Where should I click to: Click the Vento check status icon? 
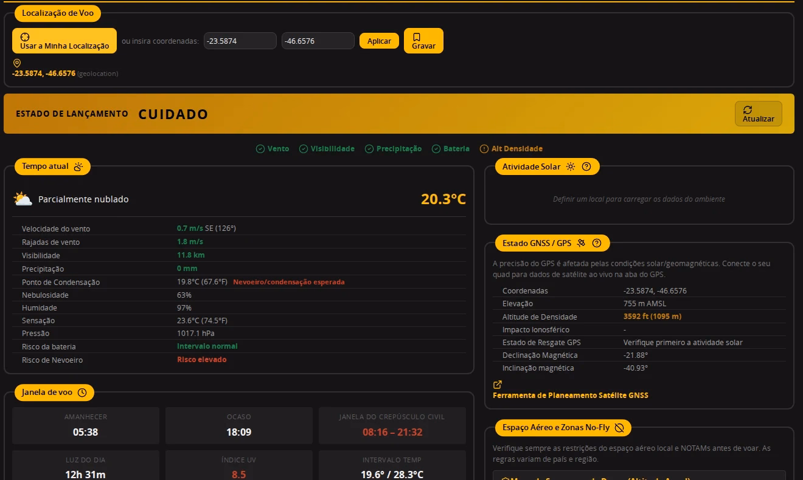(x=260, y=149)
